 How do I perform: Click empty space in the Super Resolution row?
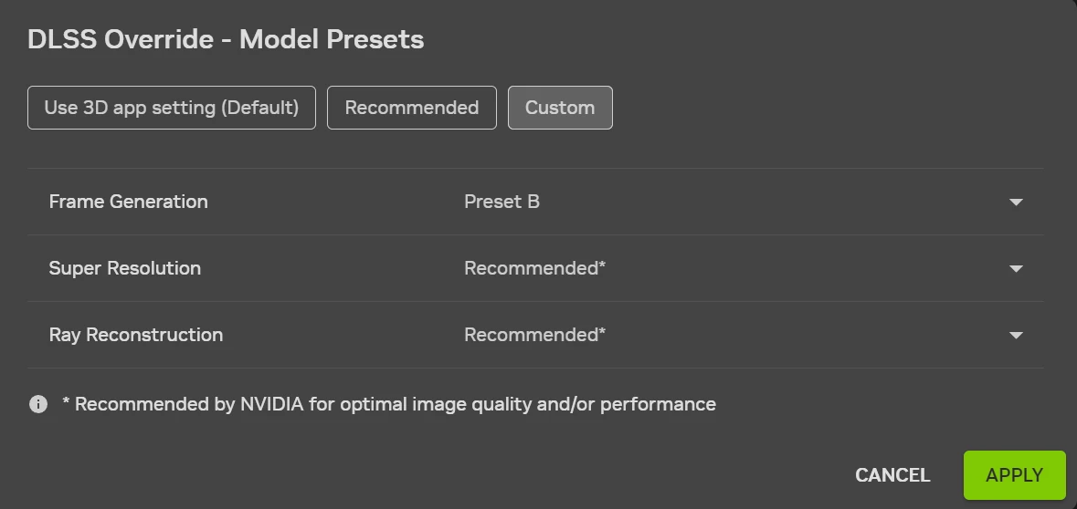point(776,268)
